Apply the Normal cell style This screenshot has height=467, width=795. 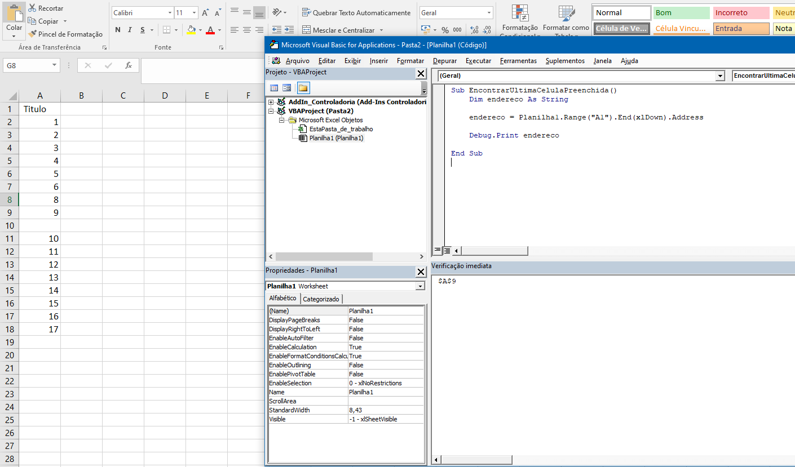pyautogui.click(x=622, y=12)
